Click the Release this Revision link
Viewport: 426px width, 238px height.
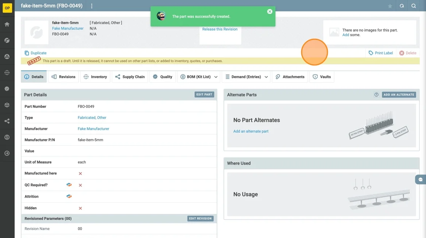point(220,29)
